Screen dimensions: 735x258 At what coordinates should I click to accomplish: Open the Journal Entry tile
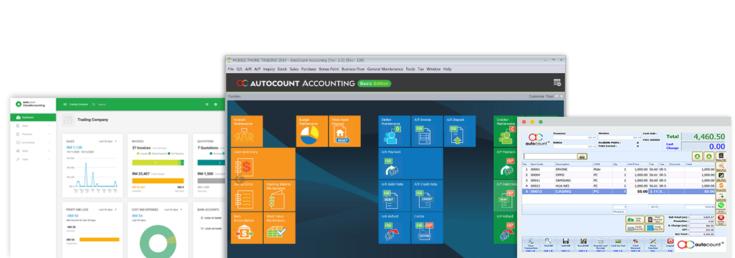pos(247,195)
